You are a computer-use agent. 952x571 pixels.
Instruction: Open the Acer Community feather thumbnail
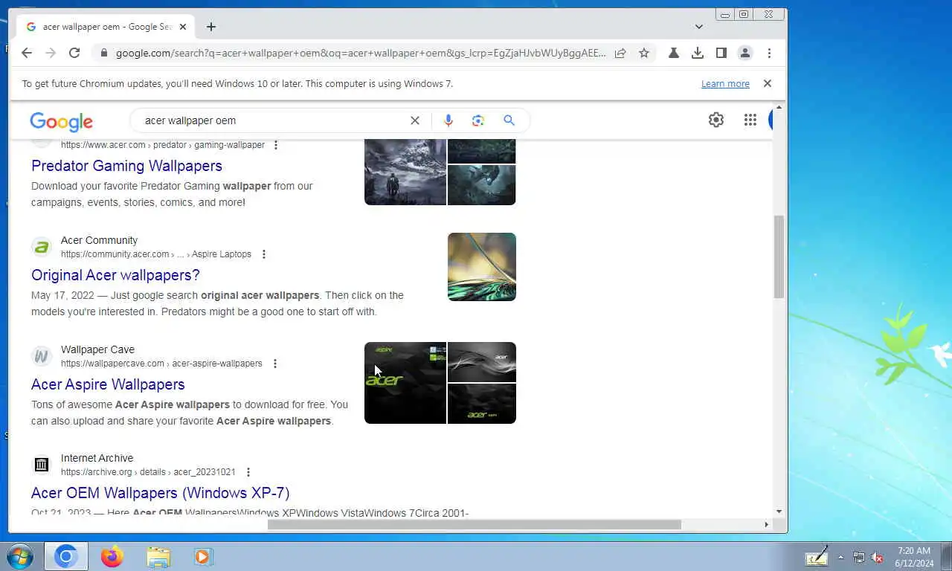pyautogui.click(x=482, y=267)
